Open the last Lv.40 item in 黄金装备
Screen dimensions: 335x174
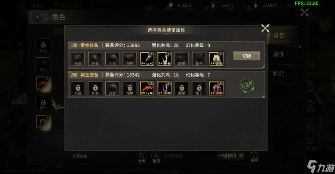coord(216,59)
